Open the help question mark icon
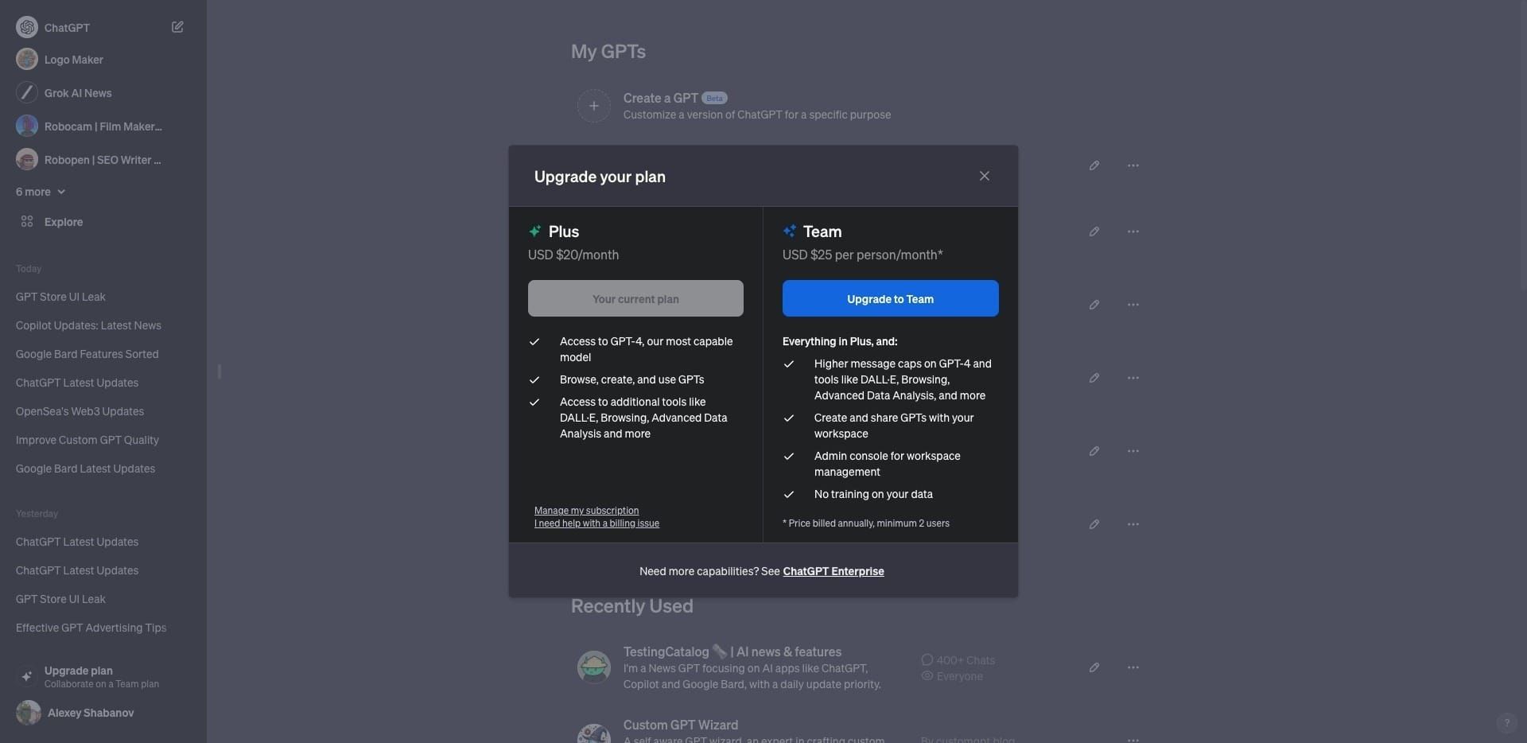 1508,723
